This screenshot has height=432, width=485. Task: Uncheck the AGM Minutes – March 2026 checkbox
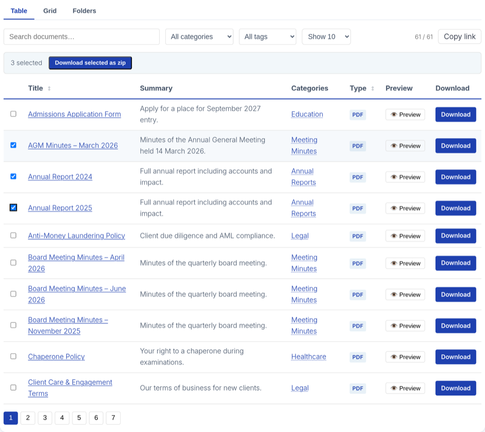point(13,145)
